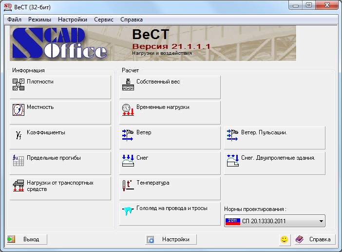Click the Температура thermometer icon
342x252 pixels.
tap(128, 186)
